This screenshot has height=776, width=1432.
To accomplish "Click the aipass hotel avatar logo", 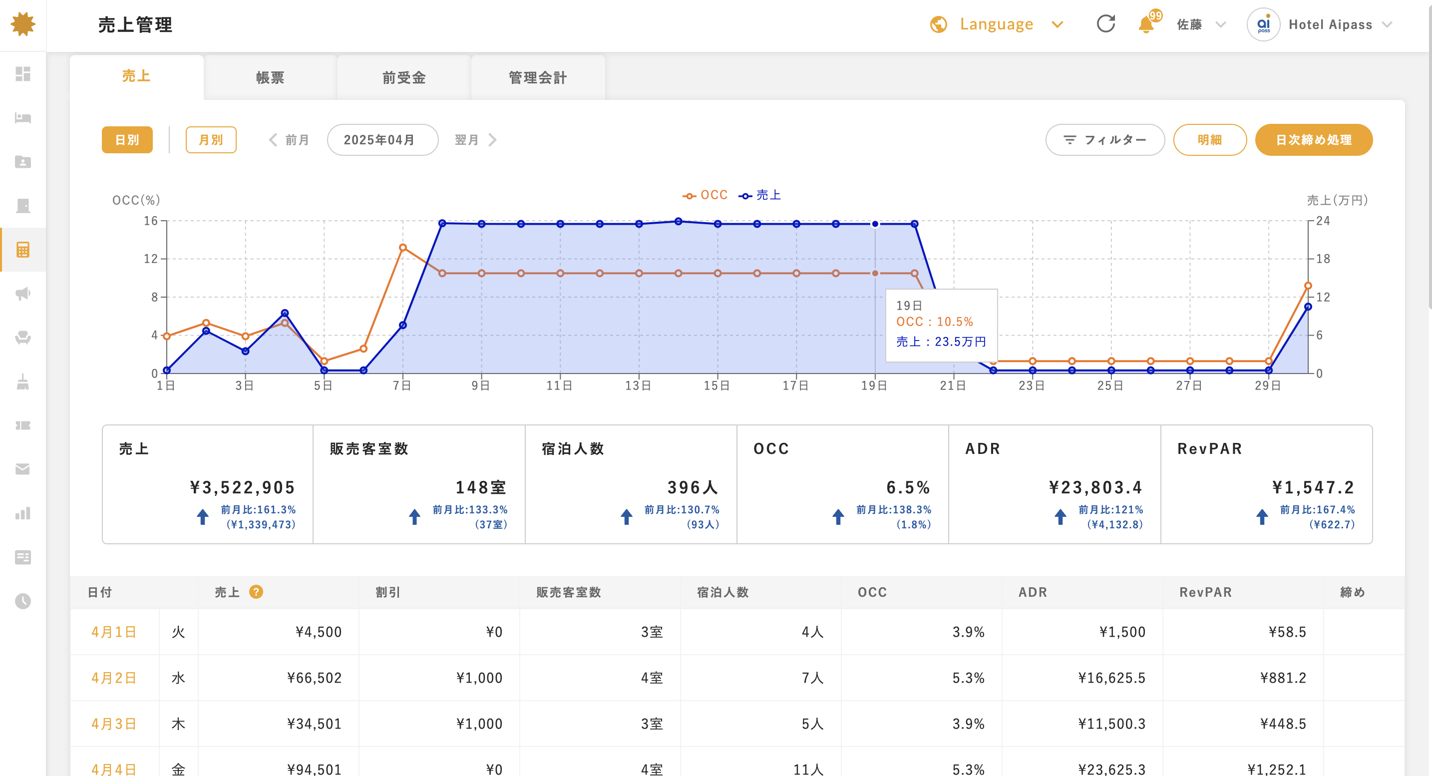I will (1264, 24).
